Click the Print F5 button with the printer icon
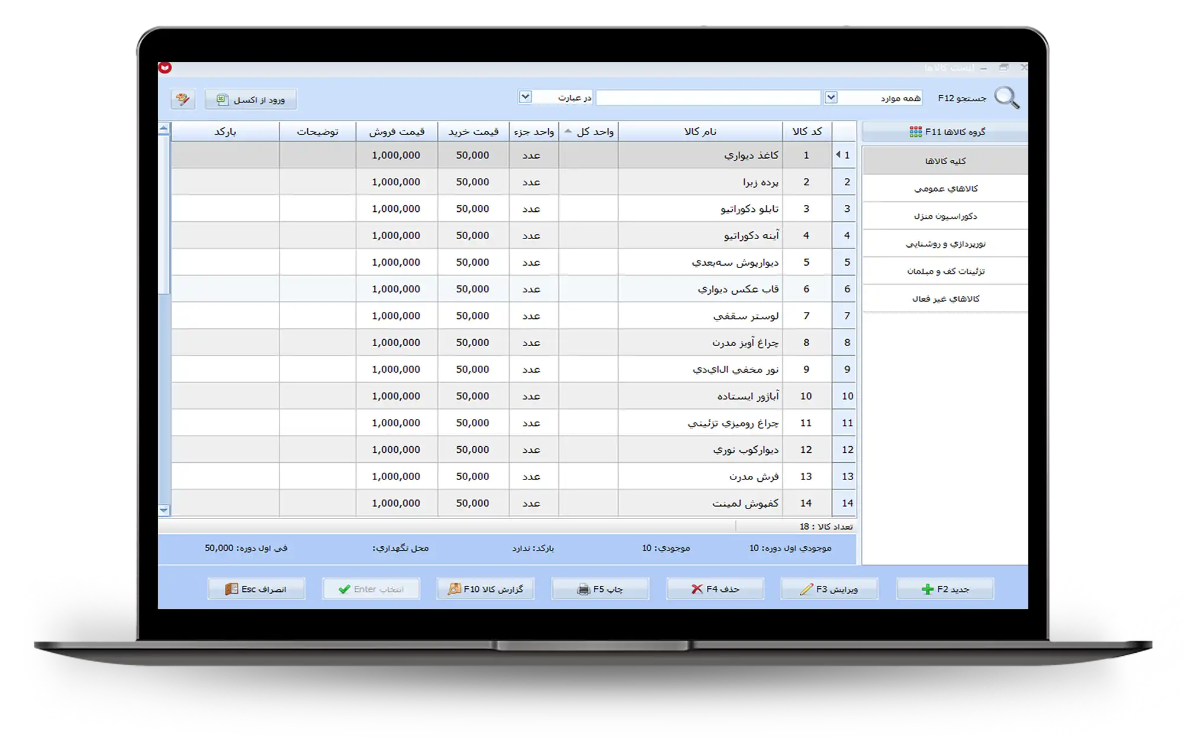 [600, 589]
